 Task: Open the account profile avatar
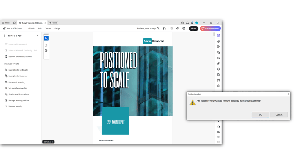(x=197, y=23)
